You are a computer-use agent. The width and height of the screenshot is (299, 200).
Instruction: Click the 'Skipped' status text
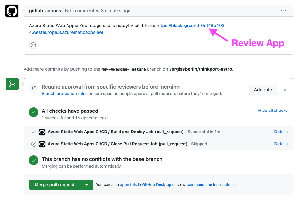point(199,144)
